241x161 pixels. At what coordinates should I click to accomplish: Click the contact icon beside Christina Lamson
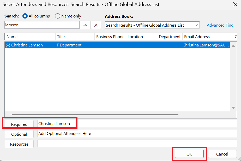(8, 45)
